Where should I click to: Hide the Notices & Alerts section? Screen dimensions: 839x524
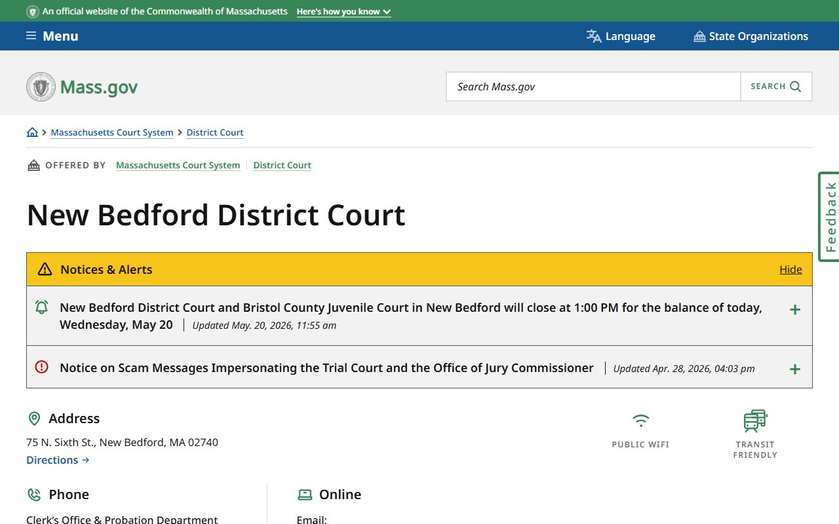[790, 269]
